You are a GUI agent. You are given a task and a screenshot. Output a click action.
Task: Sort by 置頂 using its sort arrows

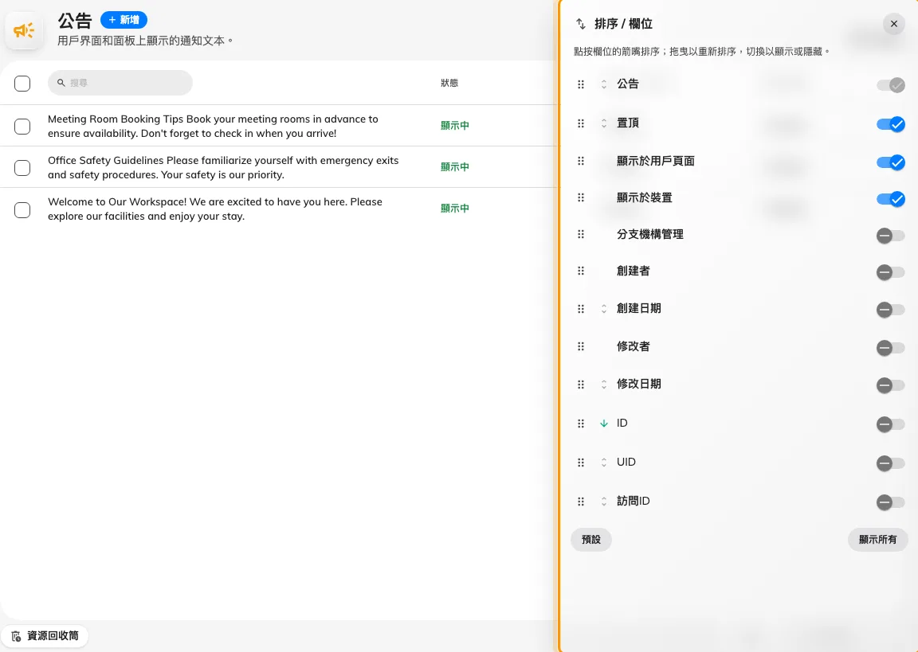[603, 123]
